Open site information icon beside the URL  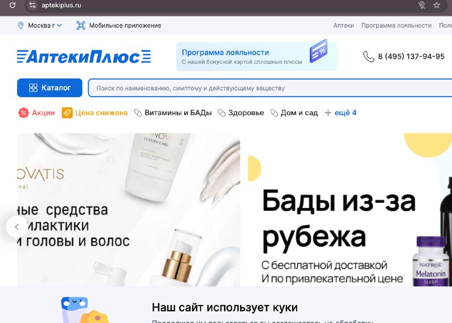(32, 5)
